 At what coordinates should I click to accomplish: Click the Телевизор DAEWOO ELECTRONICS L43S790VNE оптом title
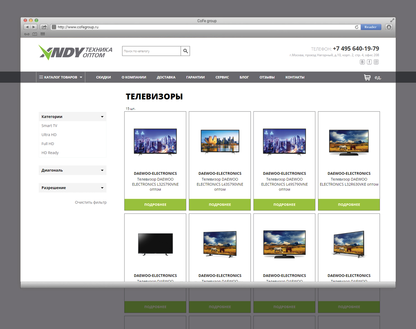(220, 184)
